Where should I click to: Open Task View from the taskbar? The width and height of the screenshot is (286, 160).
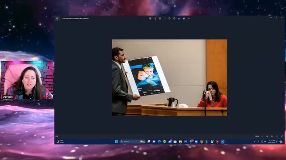point(149,141)
